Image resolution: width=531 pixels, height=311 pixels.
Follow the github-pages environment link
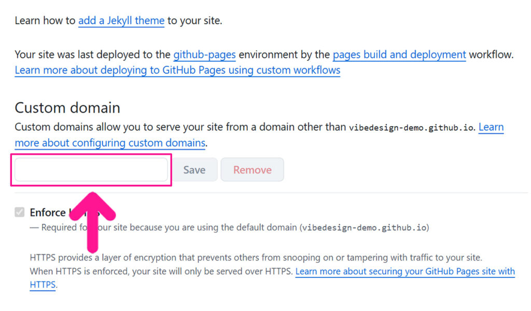point(204,55)
